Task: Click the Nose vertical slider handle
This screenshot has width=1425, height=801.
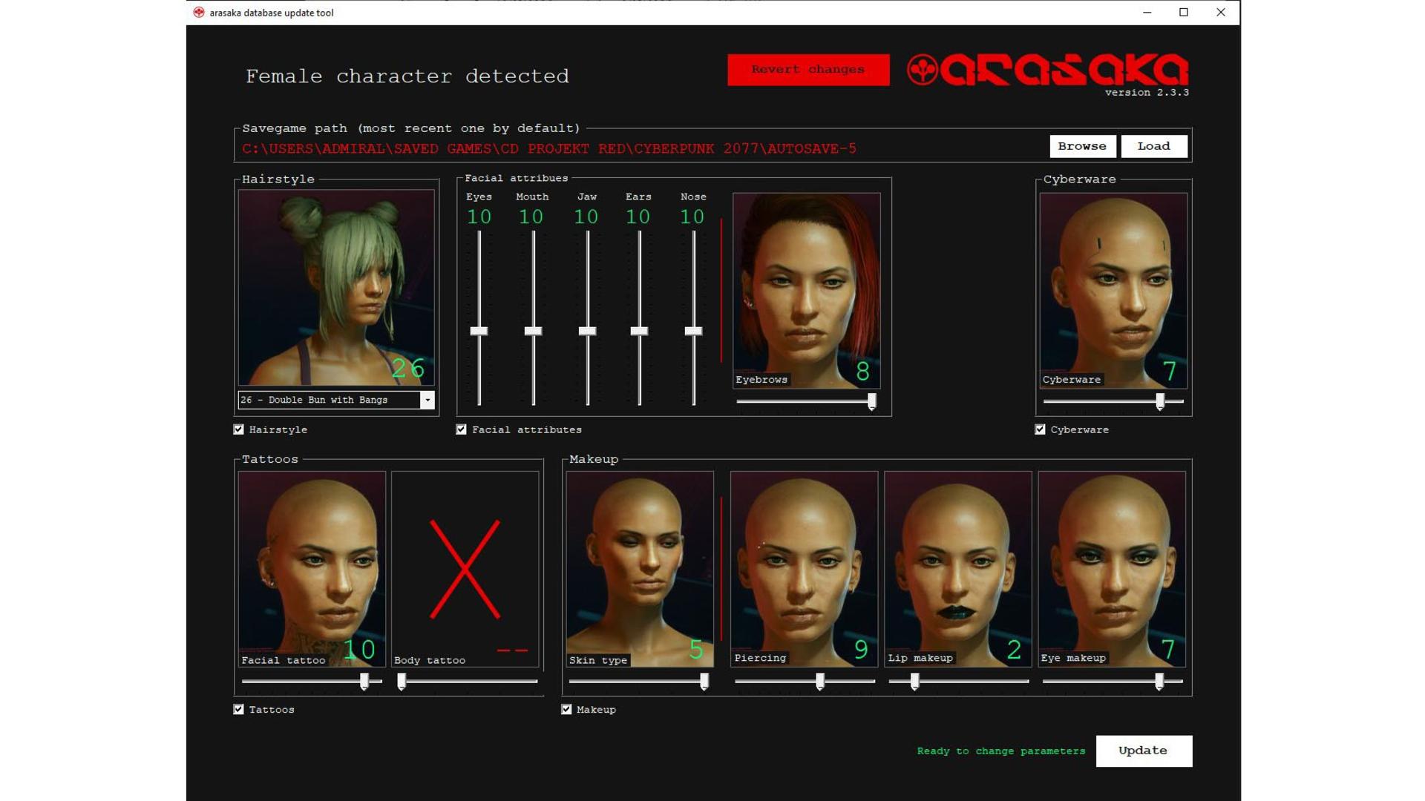Action: [694, 332]
